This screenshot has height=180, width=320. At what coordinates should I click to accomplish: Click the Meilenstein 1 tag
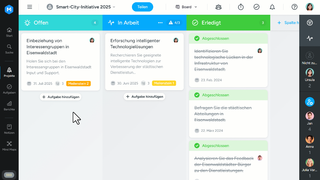(x=164, y=83)
